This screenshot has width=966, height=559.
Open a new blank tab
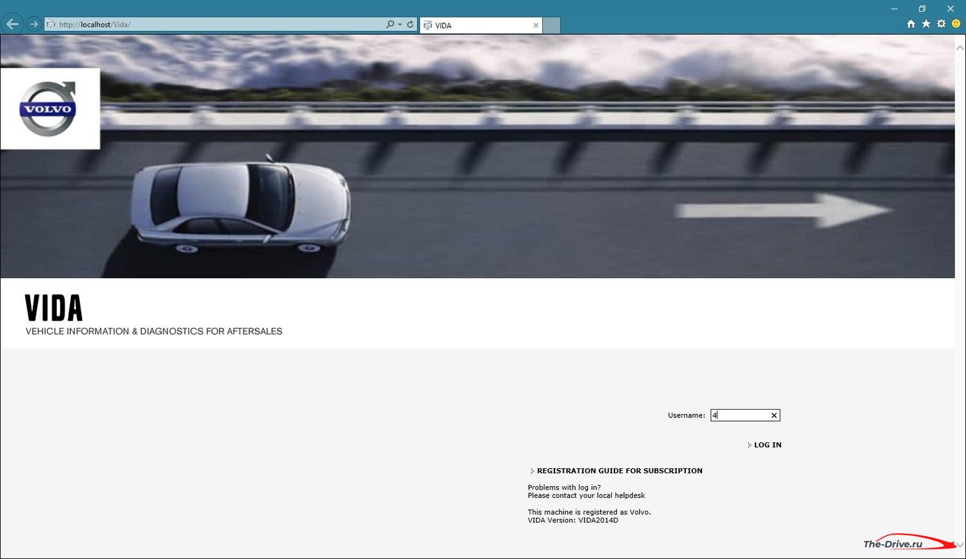point(551,25)
